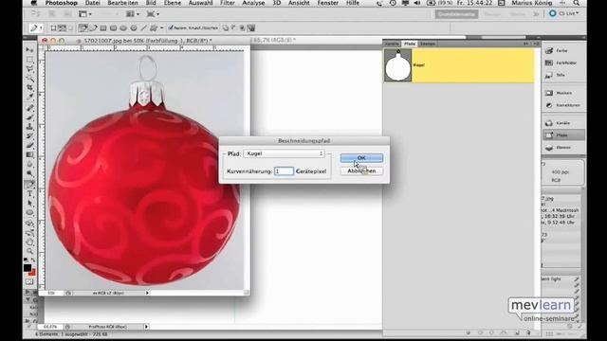The width and height of the screenshot is (607, 341).
Task: Open the View Extras dropdown
Action: pyautogui.click(x=85, y=14)
